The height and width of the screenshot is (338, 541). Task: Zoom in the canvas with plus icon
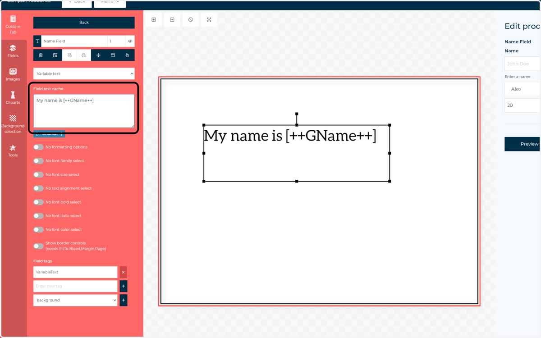click(x=154, y=20)
